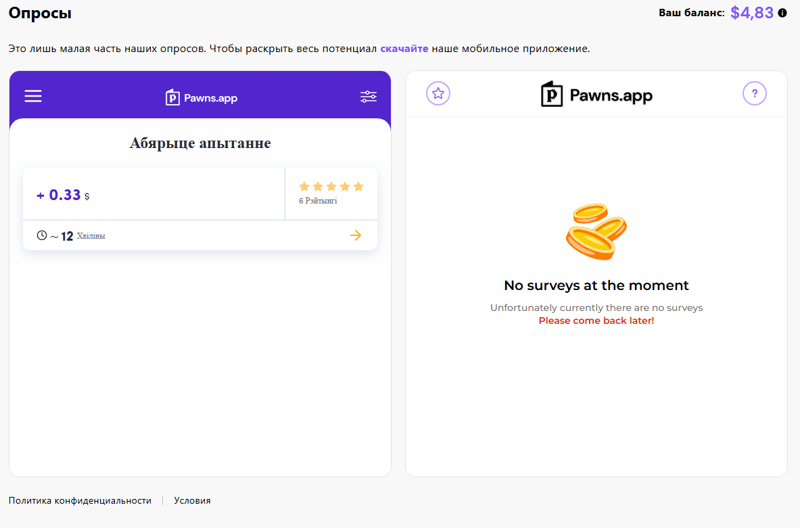Follow the "скачайте" app download link
The height and width of the screenshot is (528, 800).
coord(404,49)
